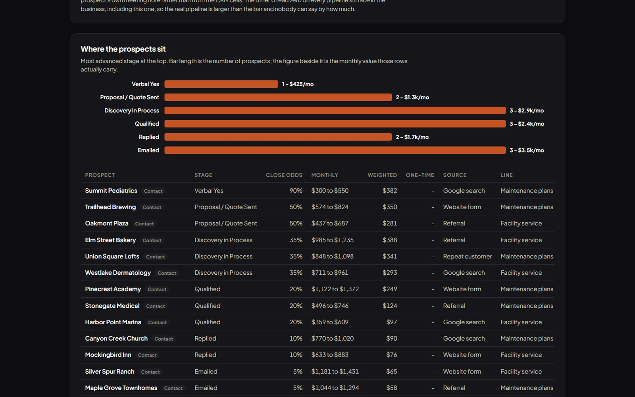Click the '3 – $2.9k/mo' bar value
This screenshot has width=635, height=397.
click(x=527, y=111)
